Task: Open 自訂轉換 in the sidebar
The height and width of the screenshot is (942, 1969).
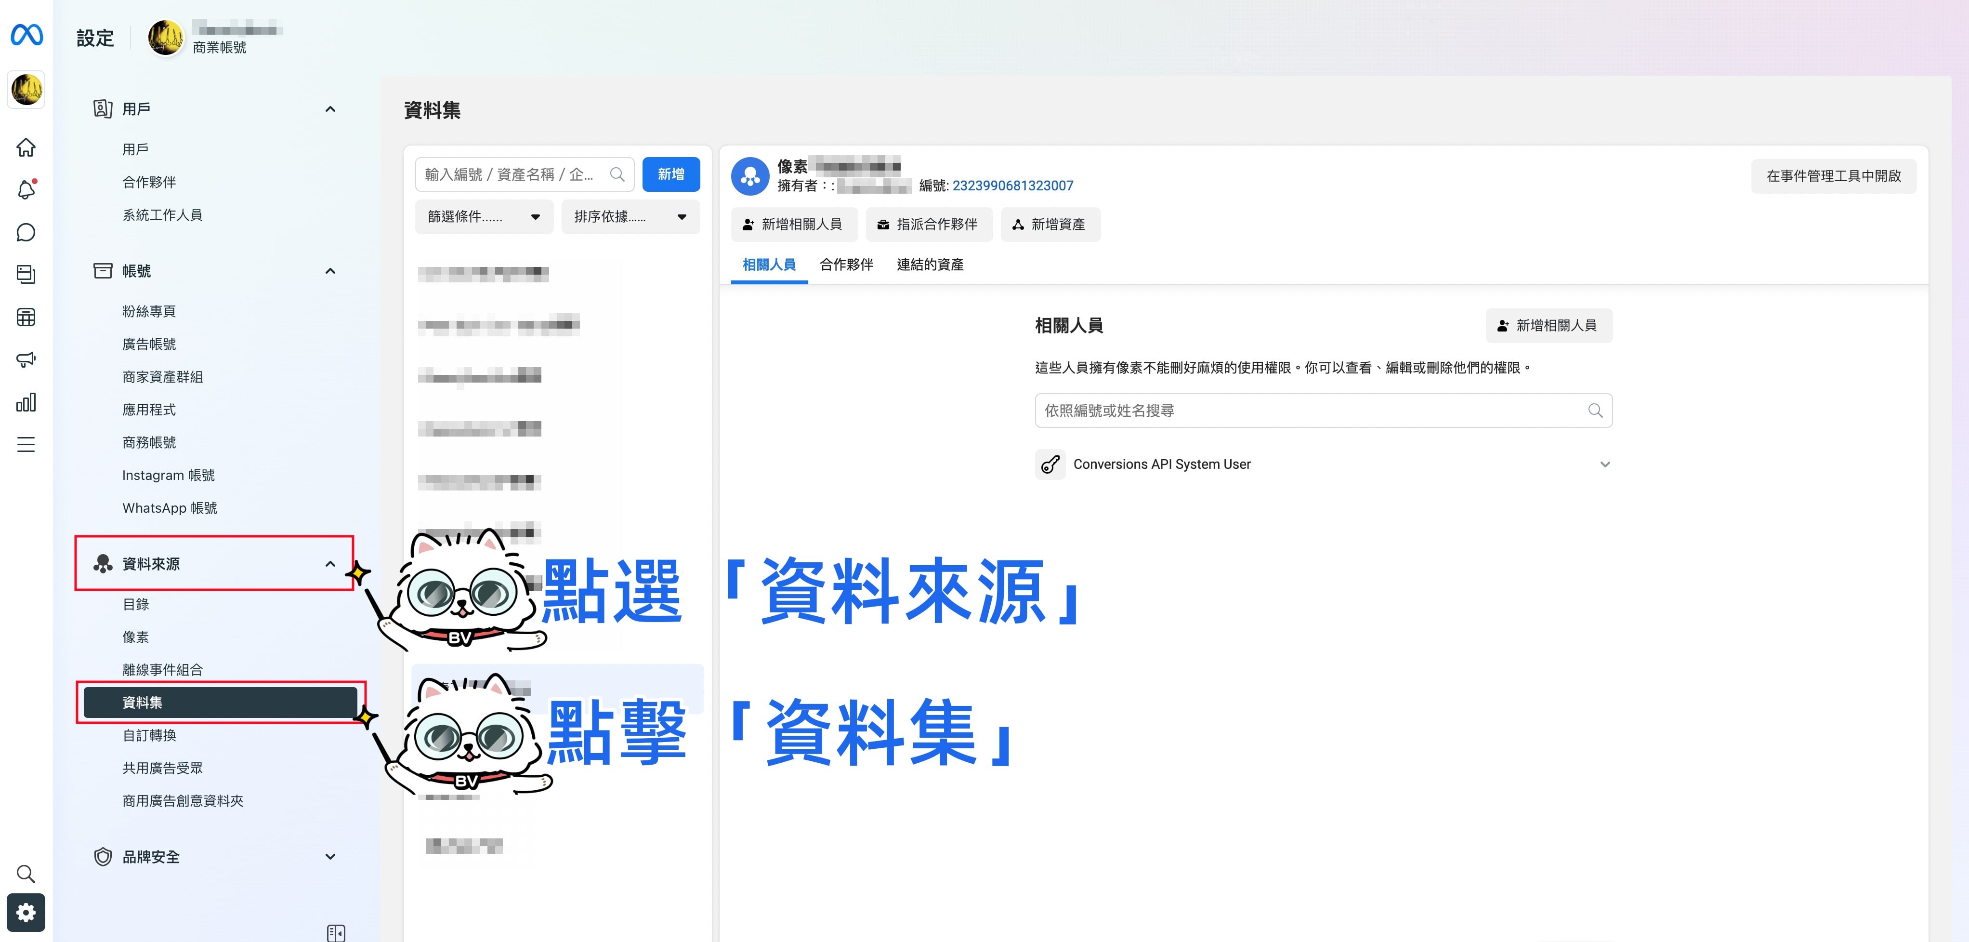Action: [x=149, y=736]
